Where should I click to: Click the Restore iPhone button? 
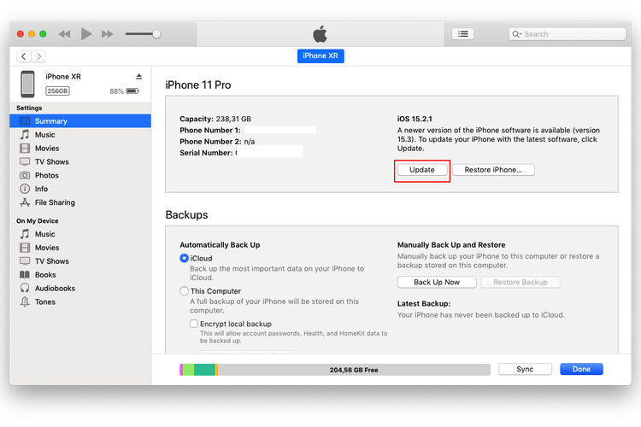(493, 170)
